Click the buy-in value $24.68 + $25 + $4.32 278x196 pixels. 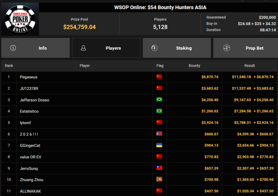tap(257, 24)
